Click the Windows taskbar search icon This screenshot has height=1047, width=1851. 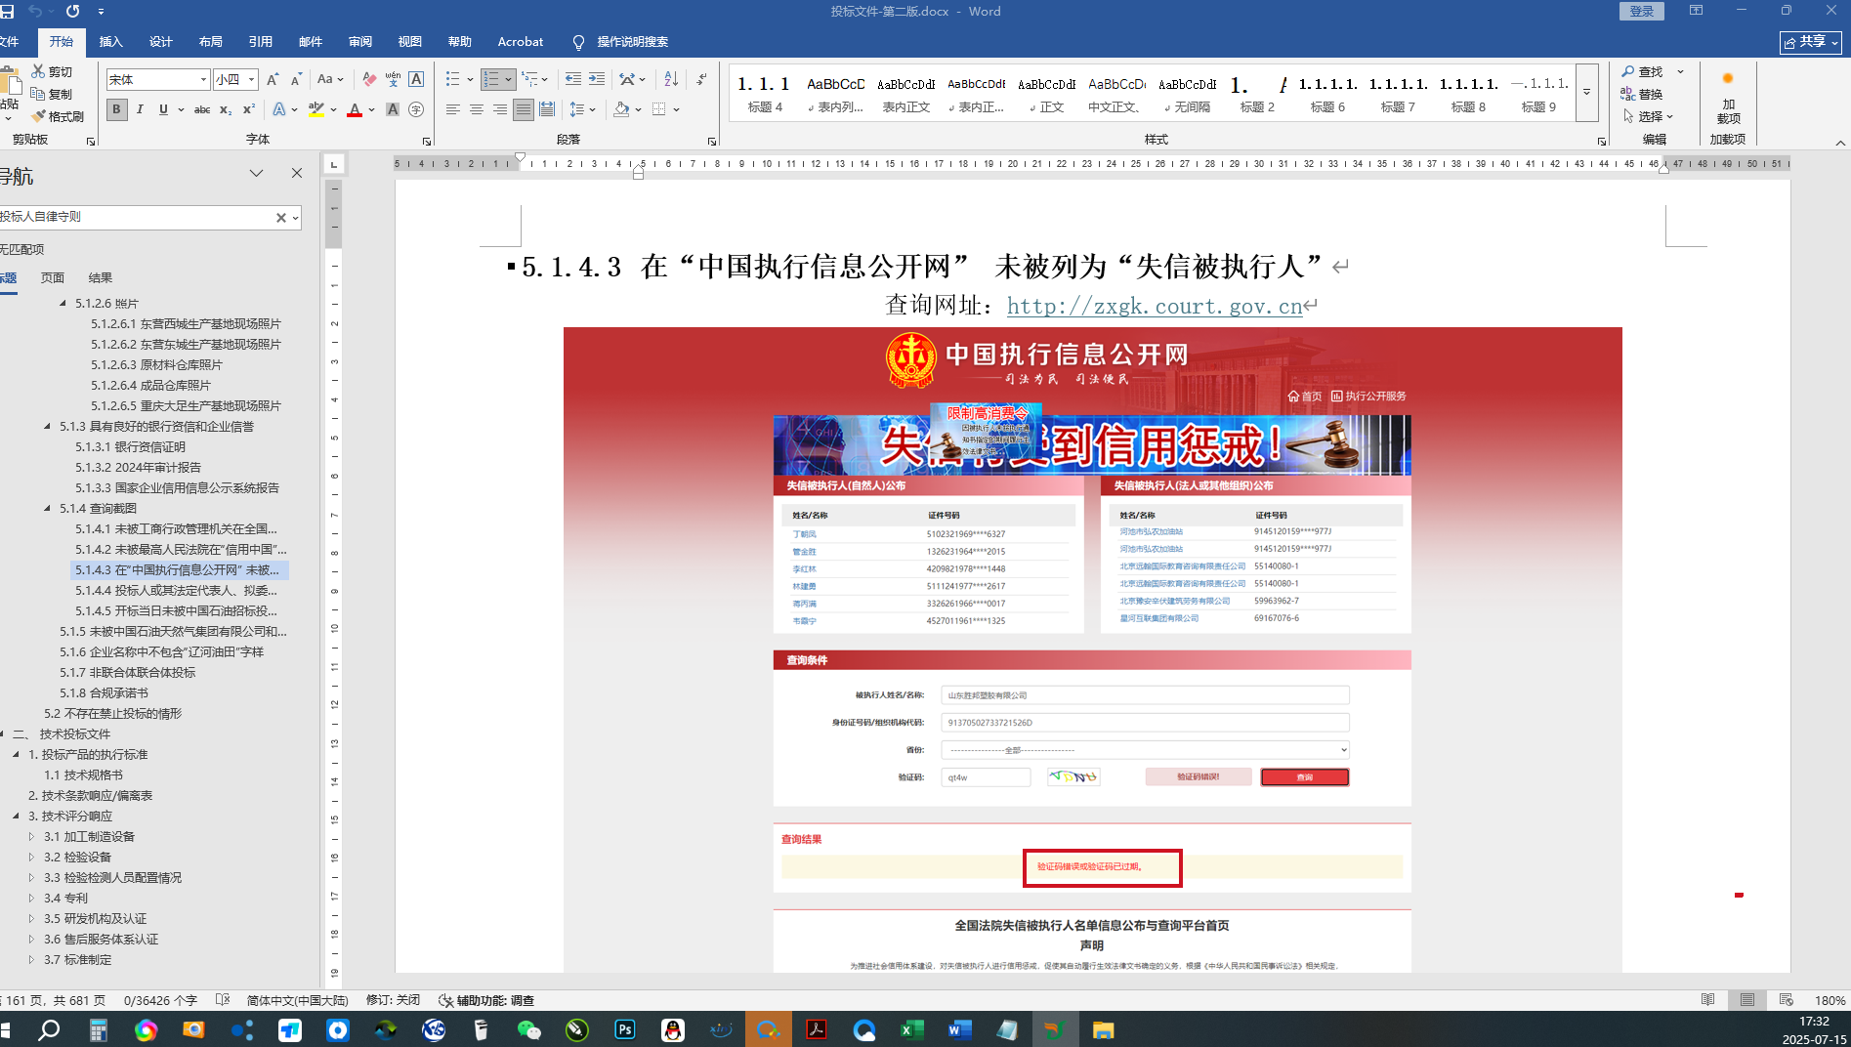49,1029
